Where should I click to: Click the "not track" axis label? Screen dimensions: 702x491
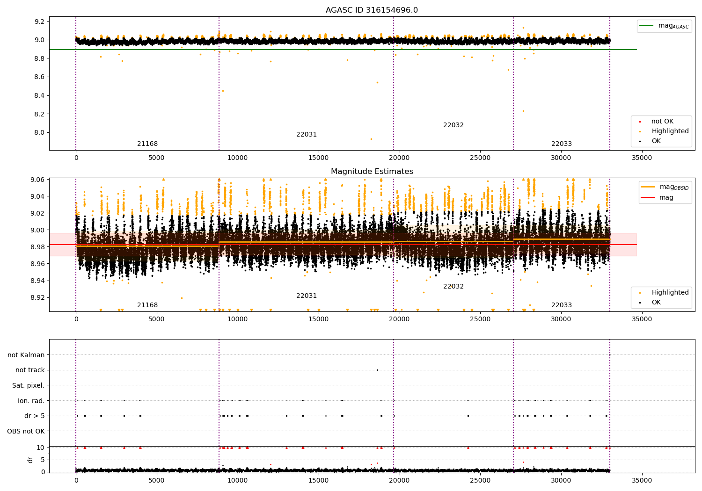[30, 370]
